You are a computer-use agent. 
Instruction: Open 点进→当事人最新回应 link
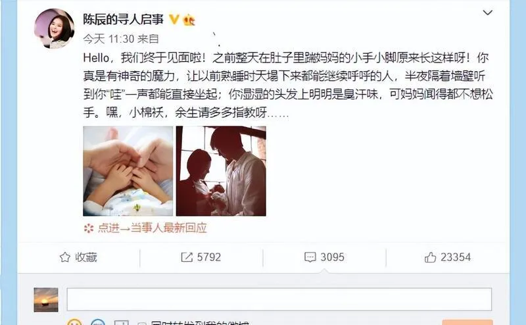[153, 228]
